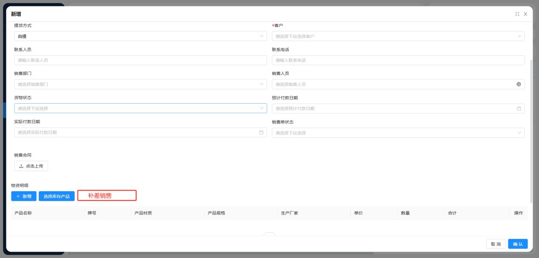
Task: Click the 确认 button
Action: click(518, 244)
